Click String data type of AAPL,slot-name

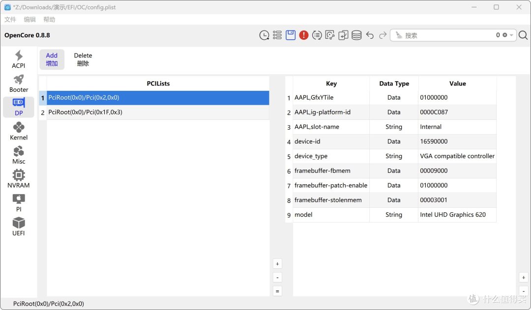(394, 127)
